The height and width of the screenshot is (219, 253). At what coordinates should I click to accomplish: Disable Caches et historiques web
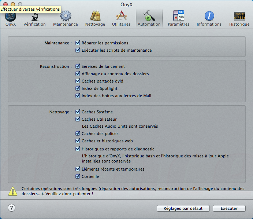tap(78, 140)
